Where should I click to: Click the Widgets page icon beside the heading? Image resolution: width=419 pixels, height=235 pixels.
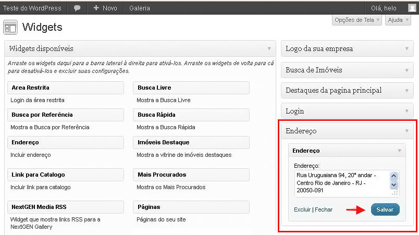[10, 27]
